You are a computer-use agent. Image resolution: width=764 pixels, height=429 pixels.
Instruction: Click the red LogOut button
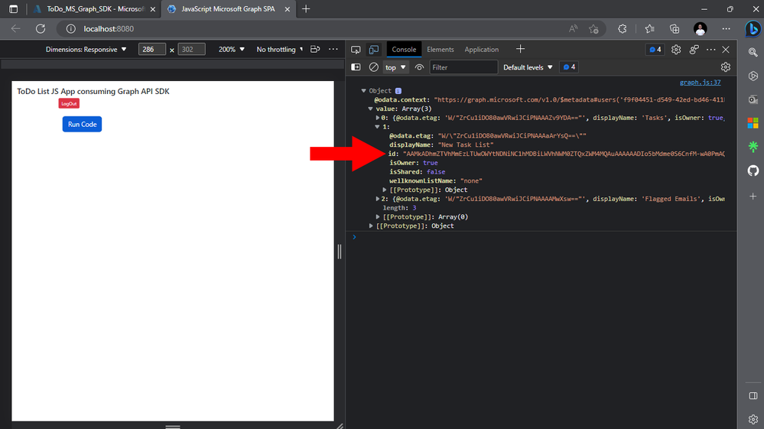(x=69, y=104)
